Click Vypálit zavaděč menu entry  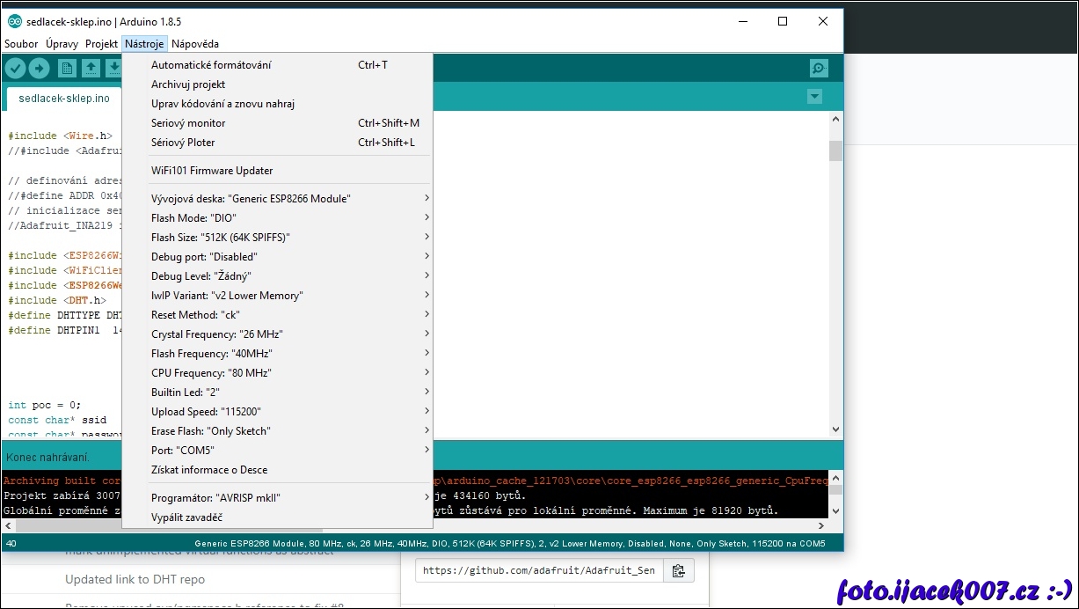(186, 517)
